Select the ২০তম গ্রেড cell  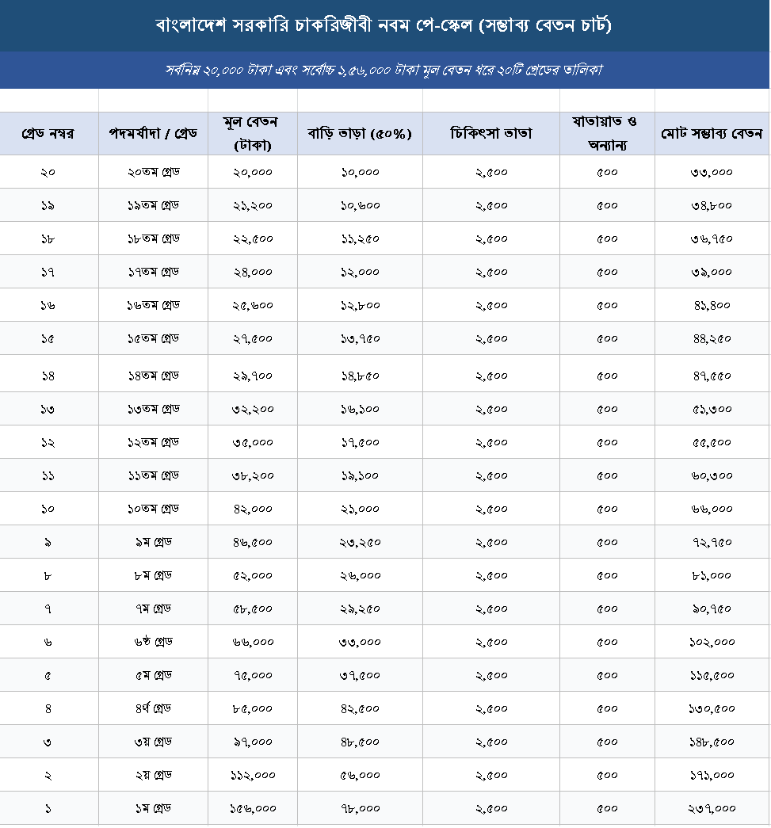pos(153,172)
